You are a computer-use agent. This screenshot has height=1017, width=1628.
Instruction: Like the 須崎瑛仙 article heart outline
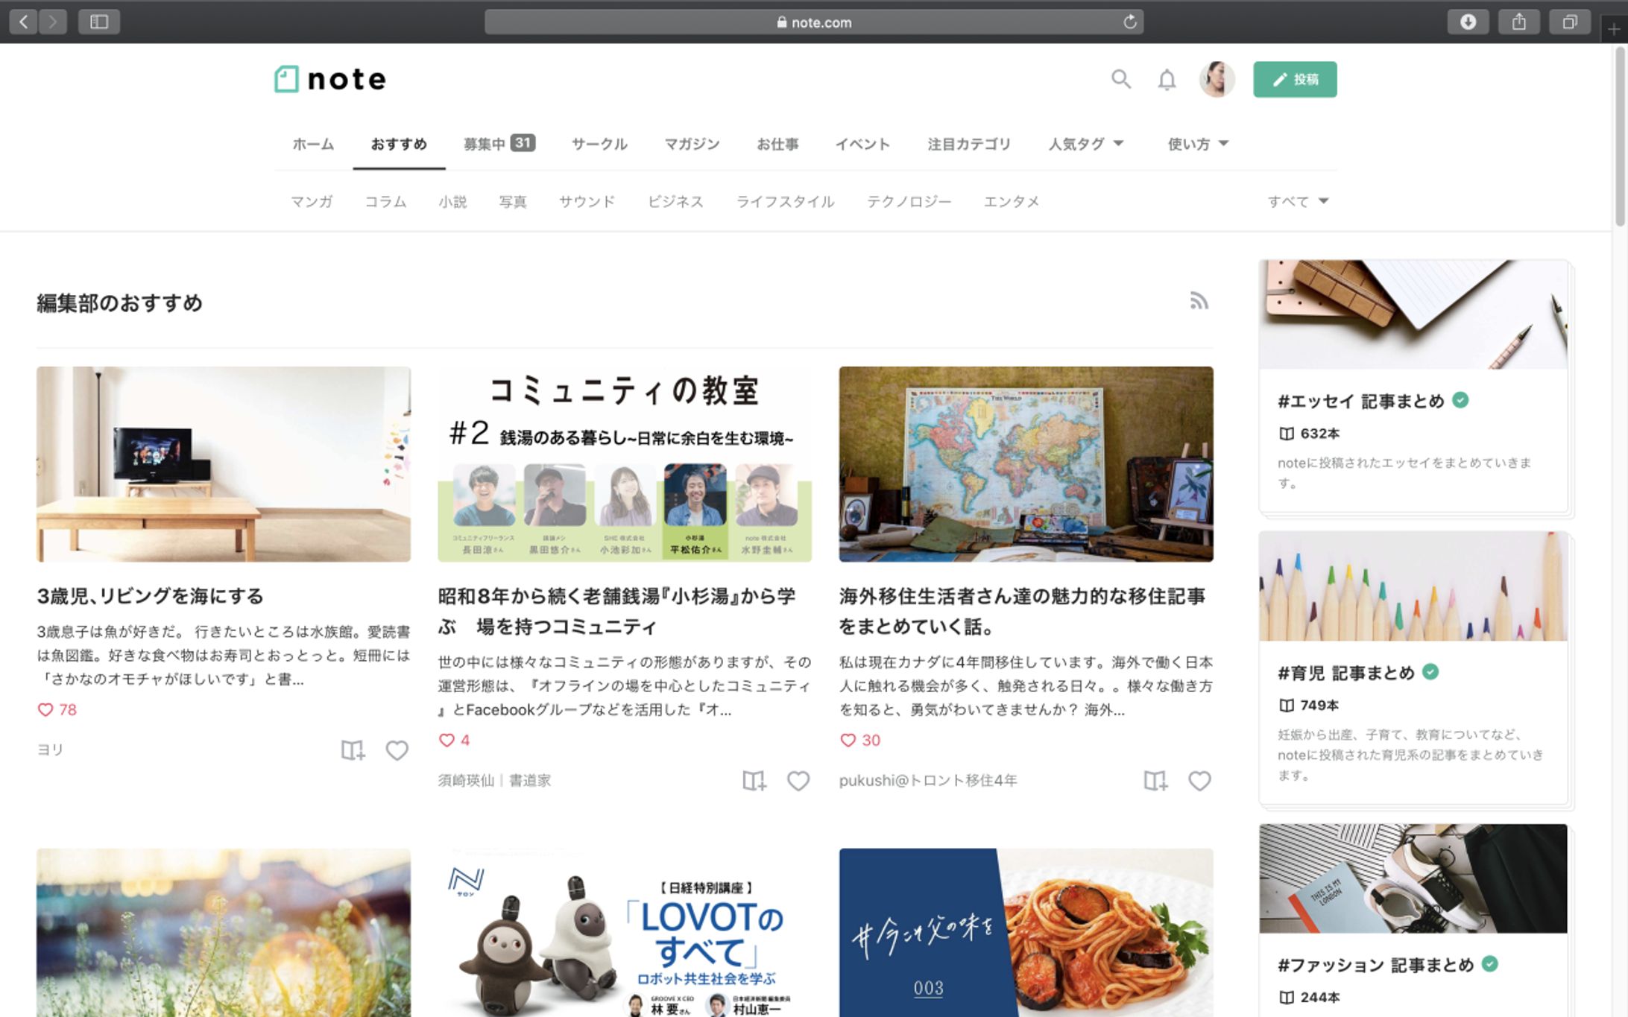coord(798,781)
